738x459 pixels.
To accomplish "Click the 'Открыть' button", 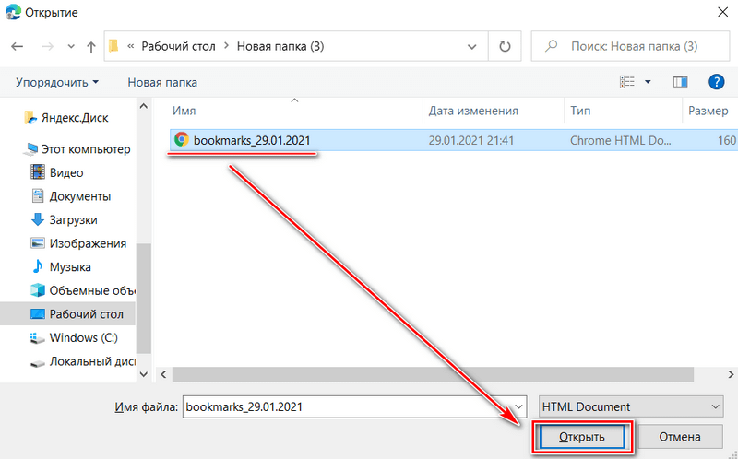I will (582, 437).
